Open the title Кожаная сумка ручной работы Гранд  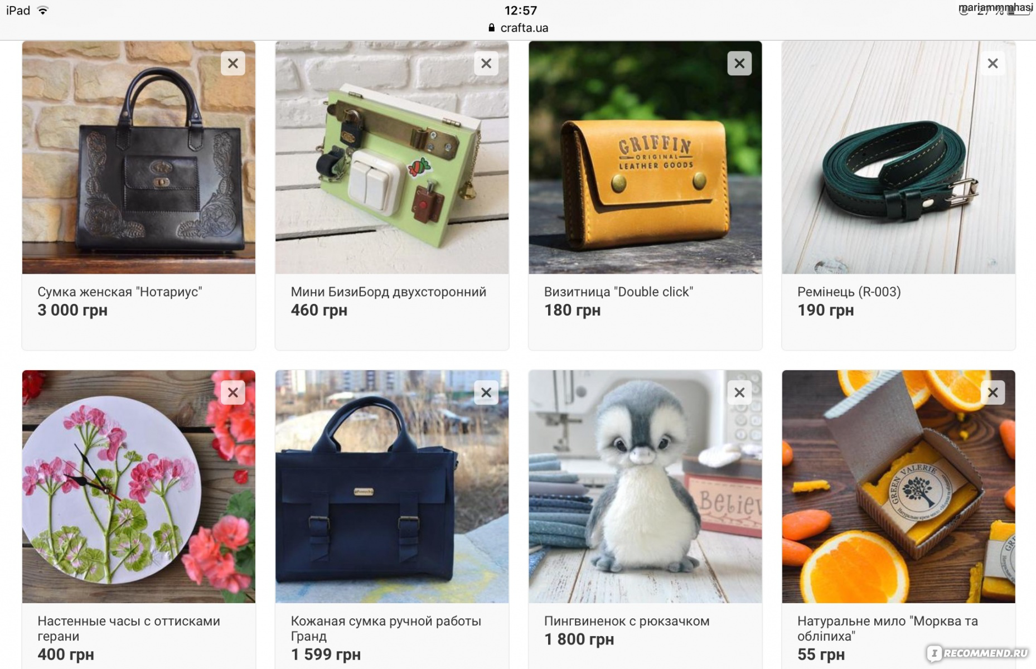click(x=386, y=628)
